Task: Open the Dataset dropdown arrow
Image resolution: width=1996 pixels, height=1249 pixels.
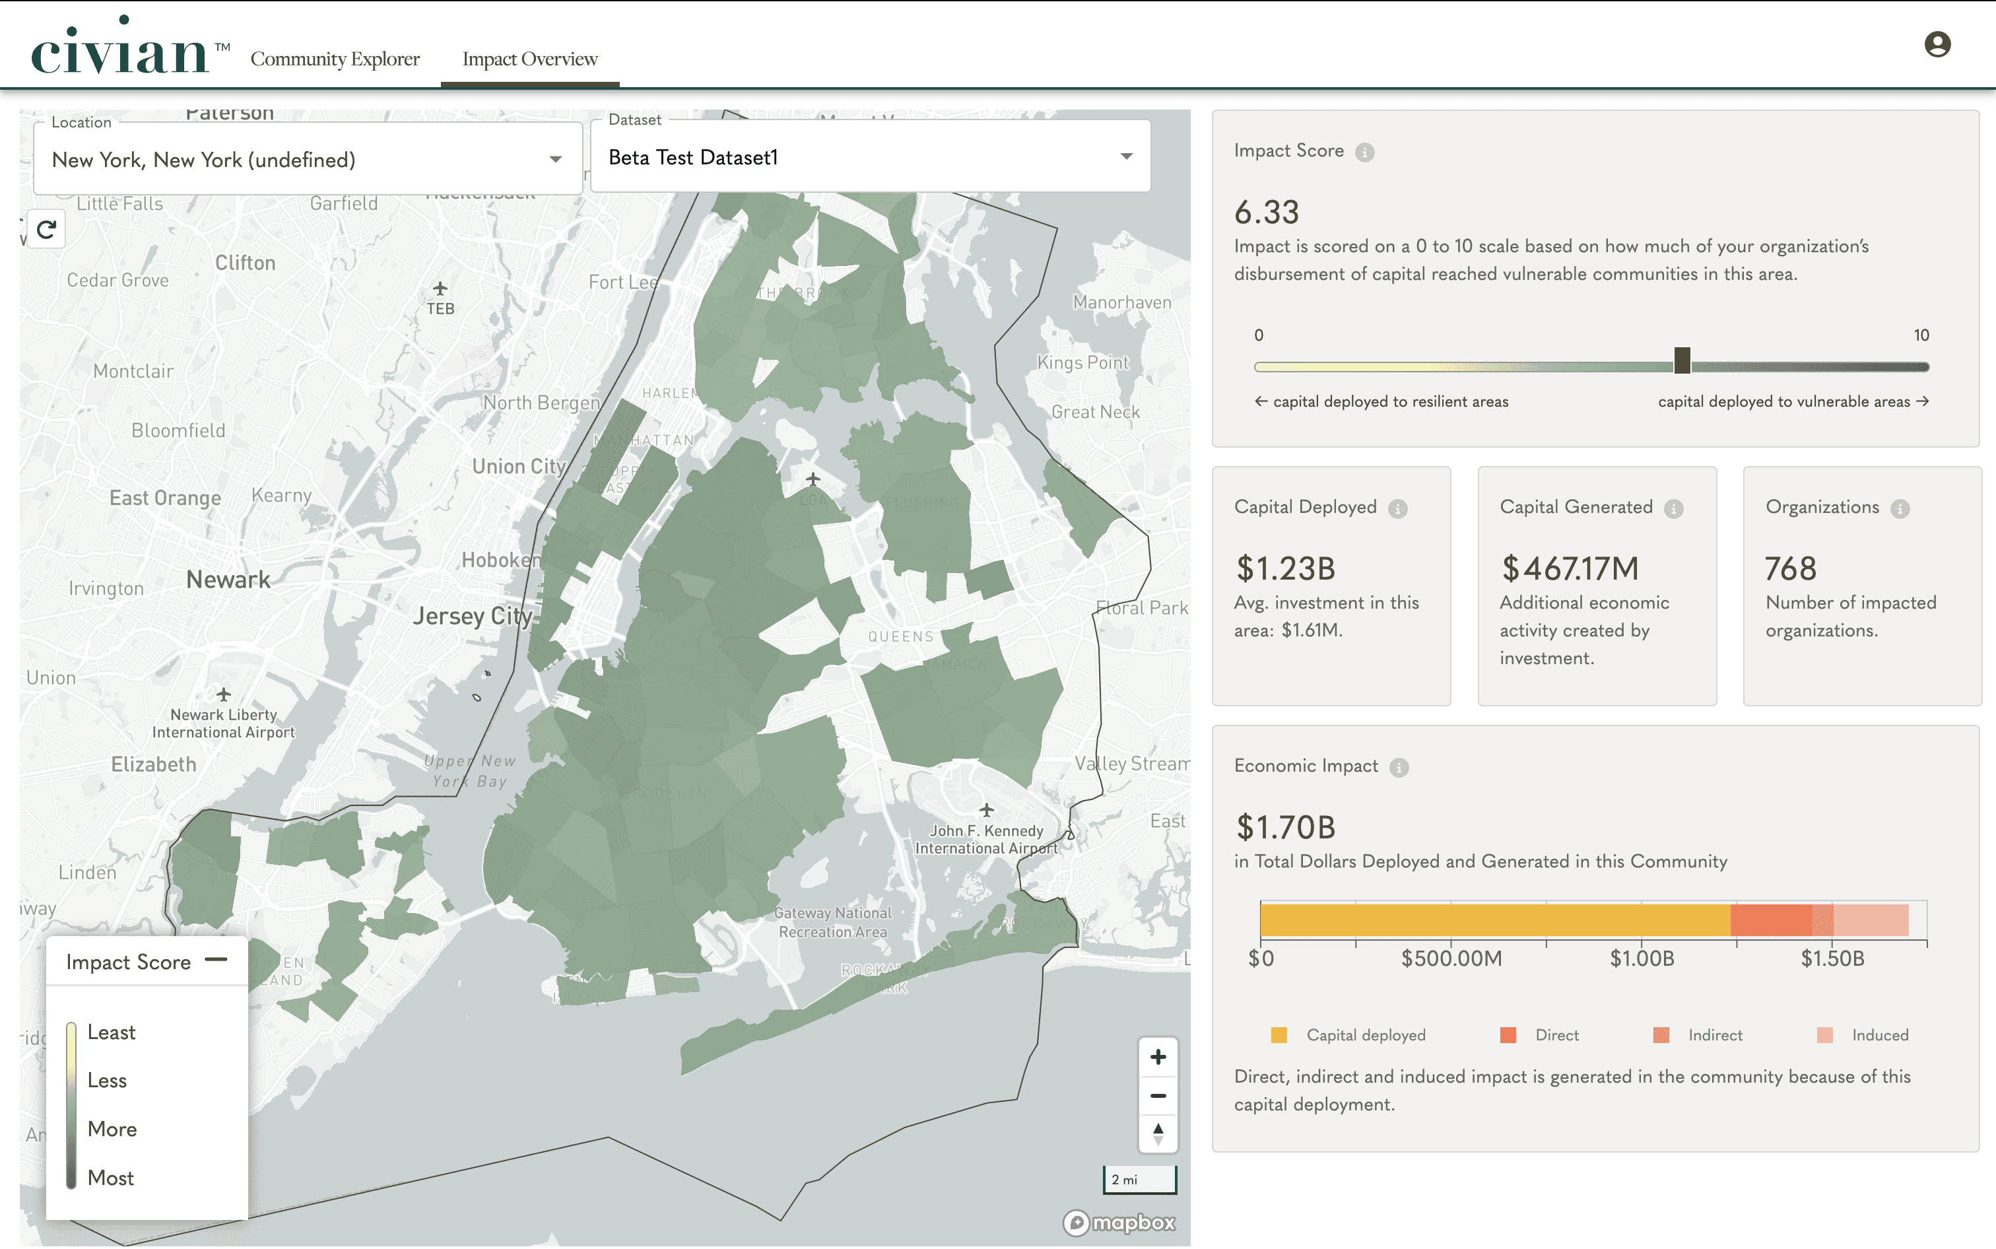Action: (1125, 157)
